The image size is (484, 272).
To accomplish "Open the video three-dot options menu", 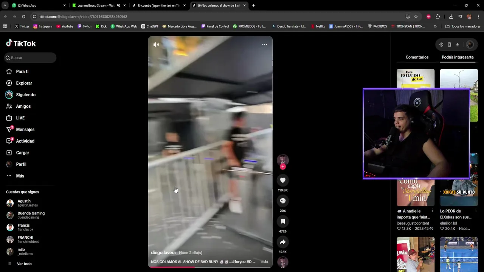I will 265,45.
